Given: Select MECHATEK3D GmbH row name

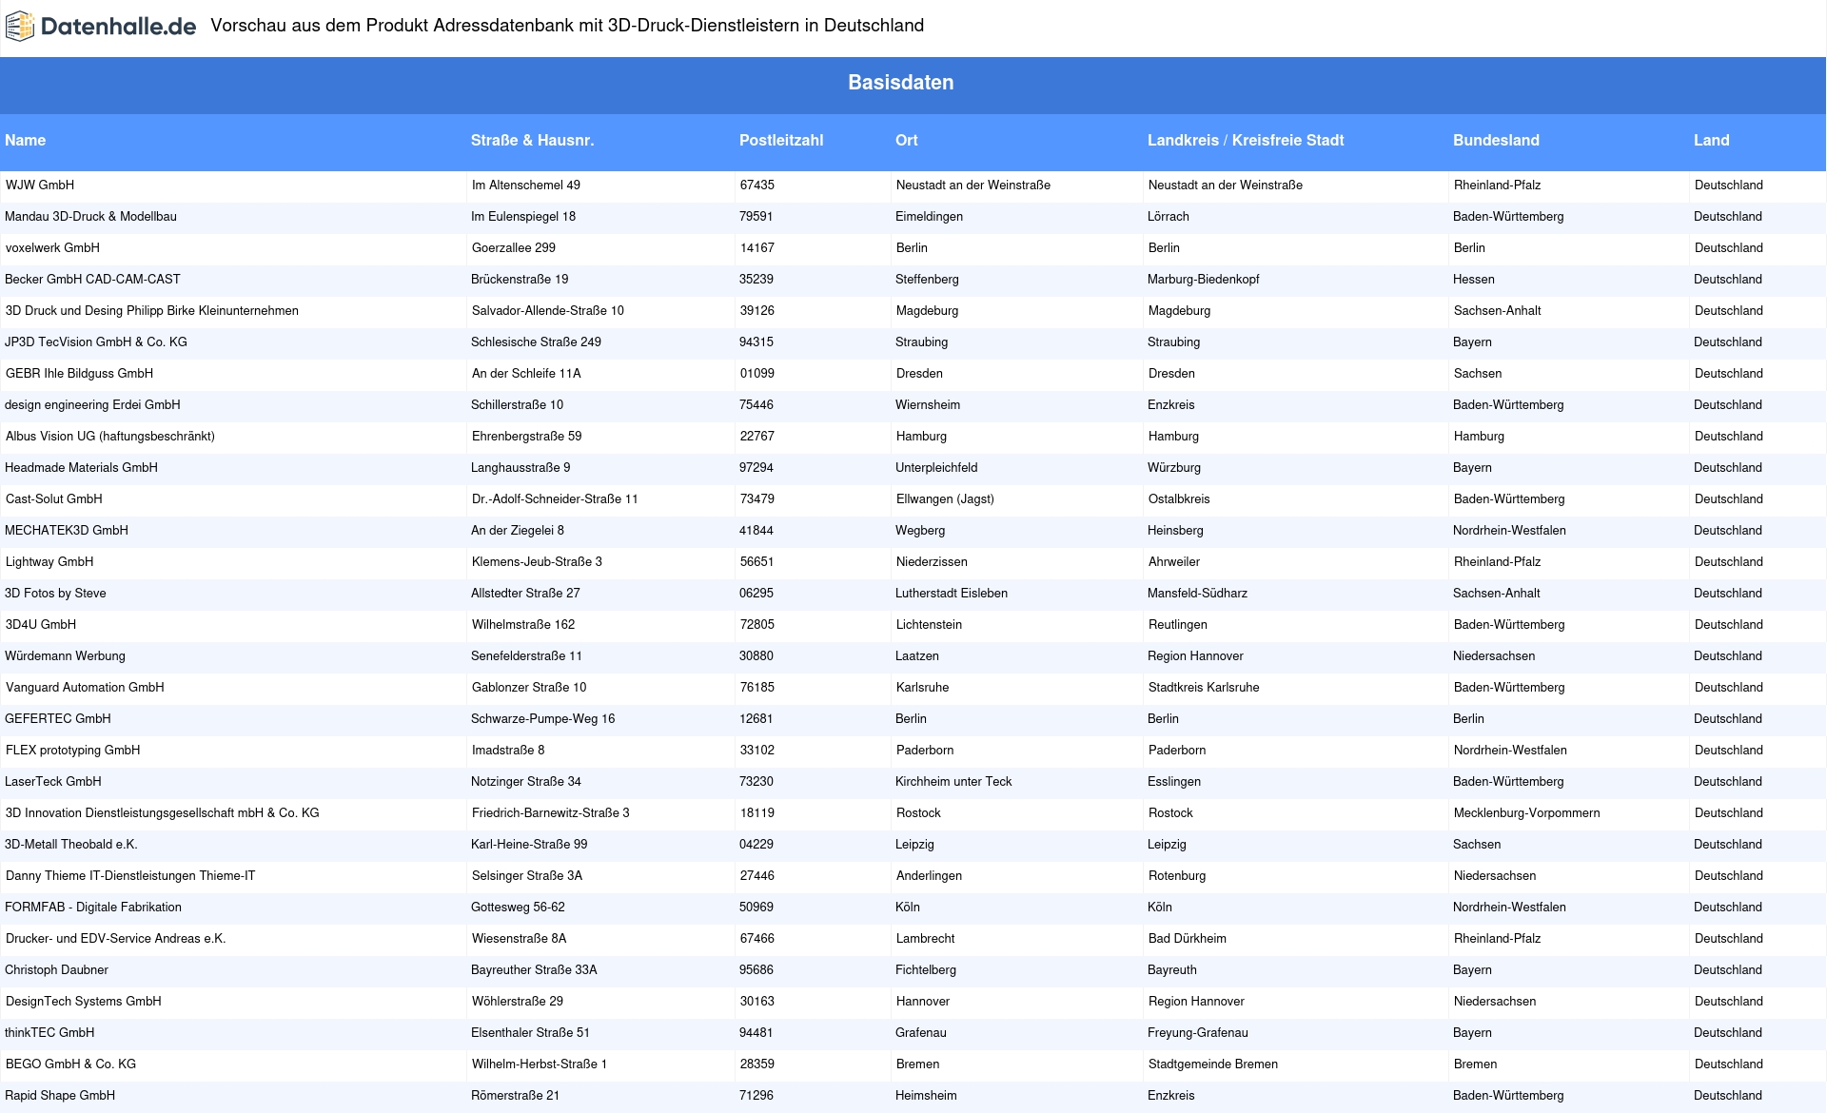Looking at the screenshot, I should (67, 530).
